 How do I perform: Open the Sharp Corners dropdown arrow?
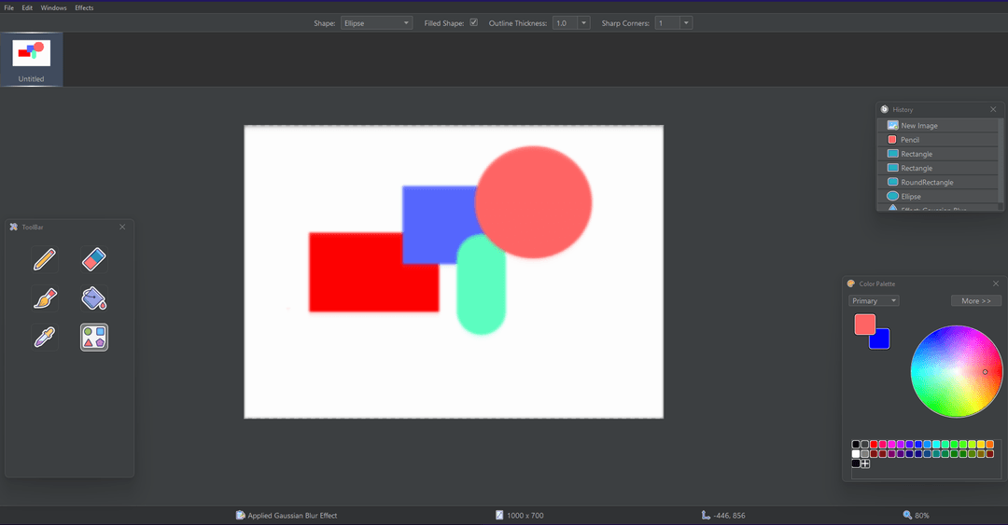686,23
